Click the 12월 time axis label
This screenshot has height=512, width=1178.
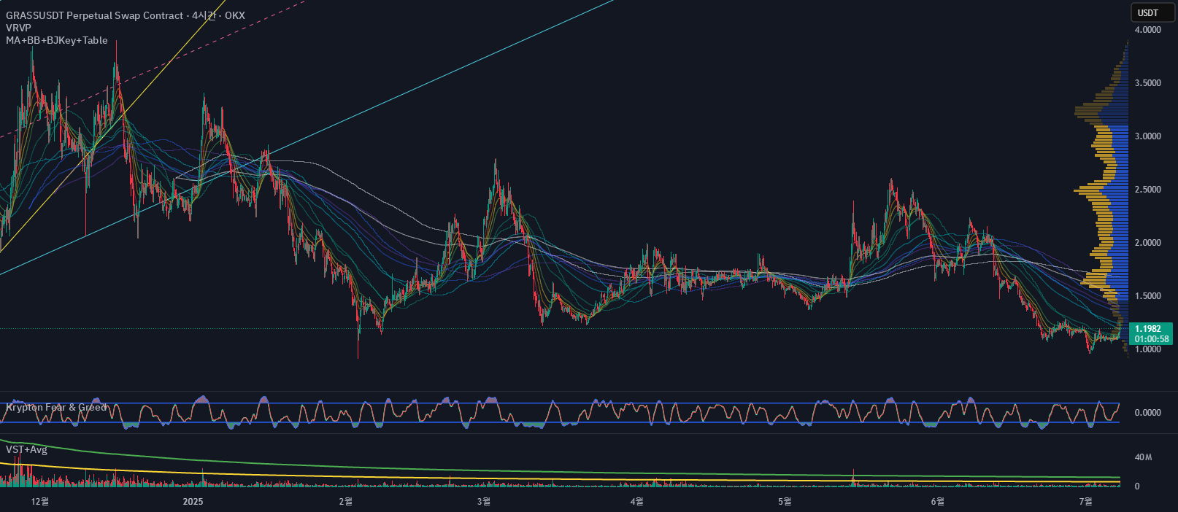coord(40,501)
